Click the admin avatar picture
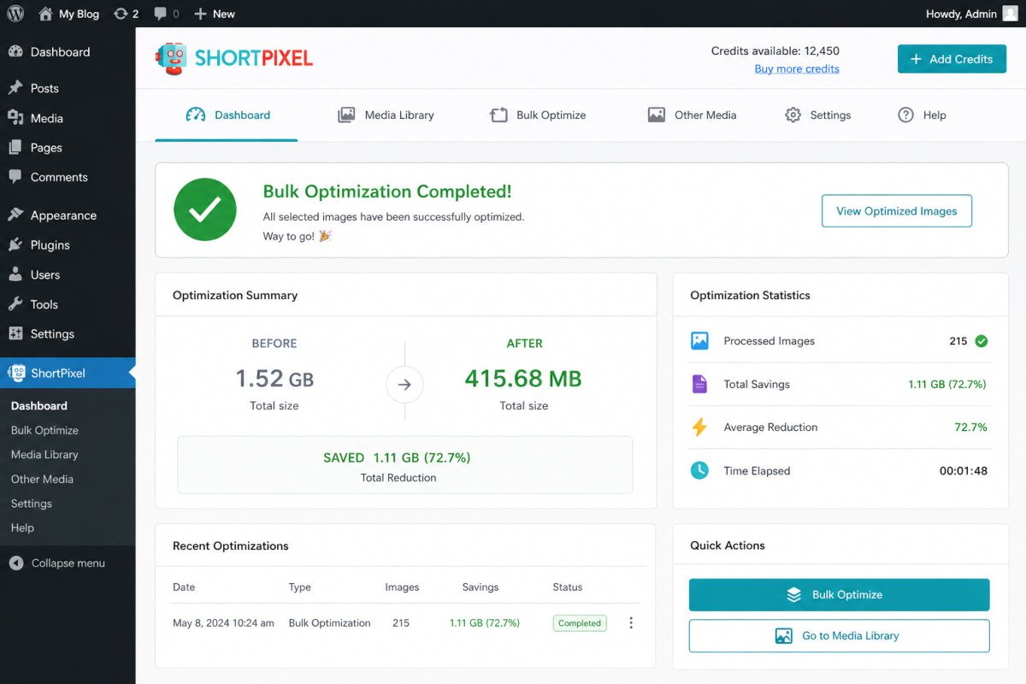This screenshot has width=1026, height=684. [1010, 14]
